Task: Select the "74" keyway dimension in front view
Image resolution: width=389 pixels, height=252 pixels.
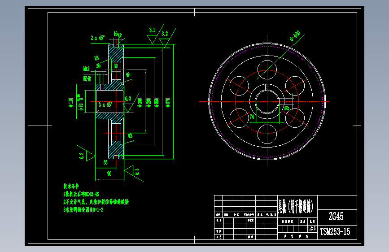Action: [x=252, y=117]
